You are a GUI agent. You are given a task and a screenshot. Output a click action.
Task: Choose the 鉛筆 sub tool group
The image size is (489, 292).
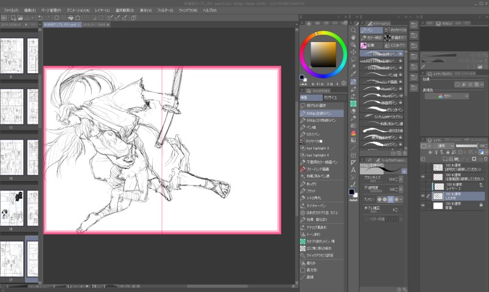tap(370, 45)
